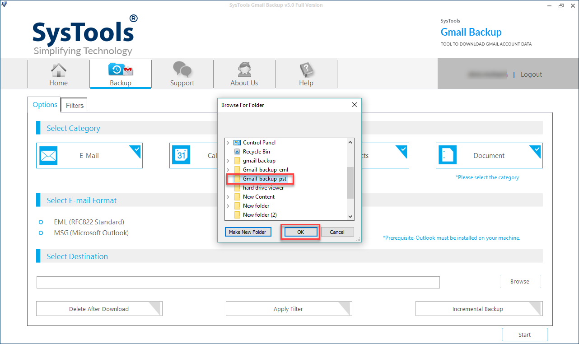Switch to the Options tab

[x=45, y=105]
